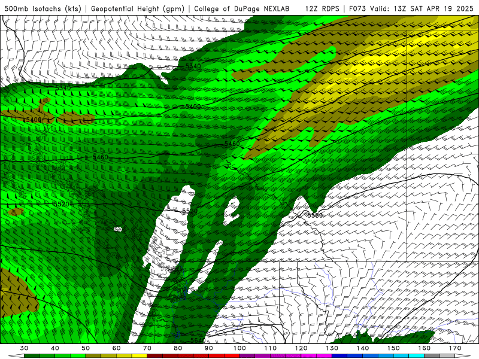Click the 'F073 Valid: 13Z SAT APR 19 2025' text
This screenshot has width=479, height=359.
click(x=411, y=8)
